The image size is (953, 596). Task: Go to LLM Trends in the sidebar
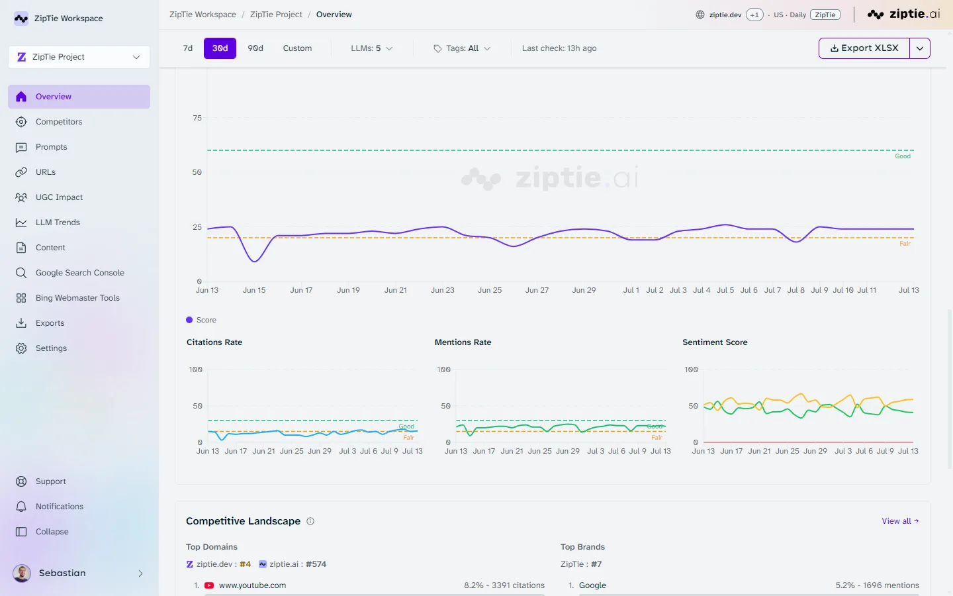tap(79, 223)
